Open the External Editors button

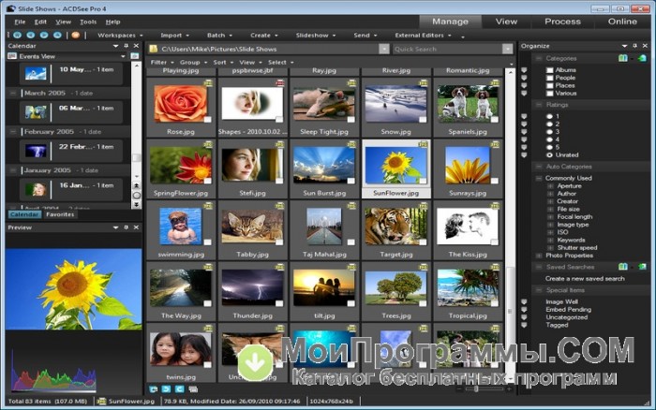coord(423,36)
